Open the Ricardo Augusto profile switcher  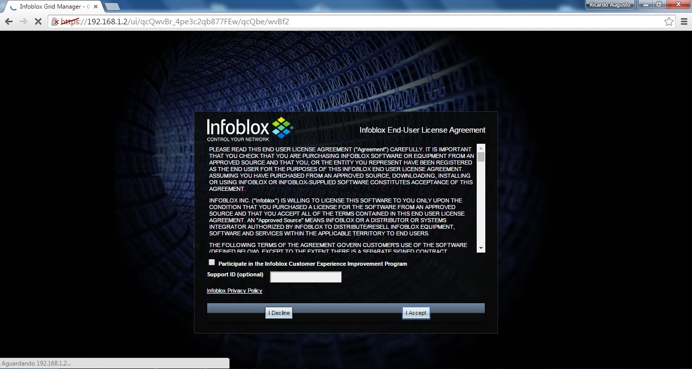[x=609, y=5]
